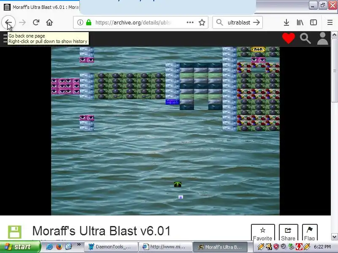The height and width of the screenshot is (253, 338).
Task: Click the Internet Archive favicon on the tab
Action: coord(7,7)
